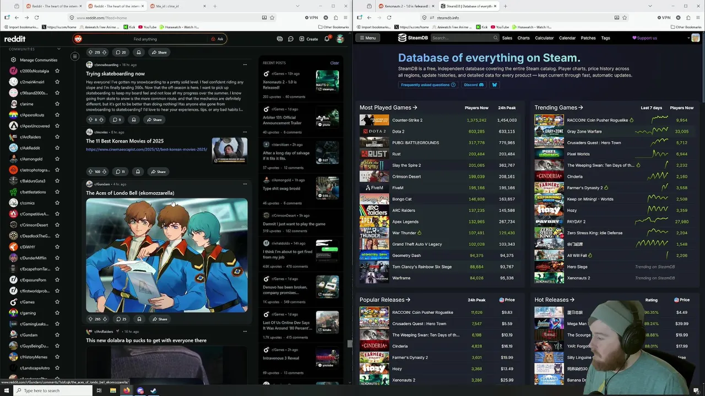
Task: Open options menu on r/ArcRaiders post
Action: (245, 332)
